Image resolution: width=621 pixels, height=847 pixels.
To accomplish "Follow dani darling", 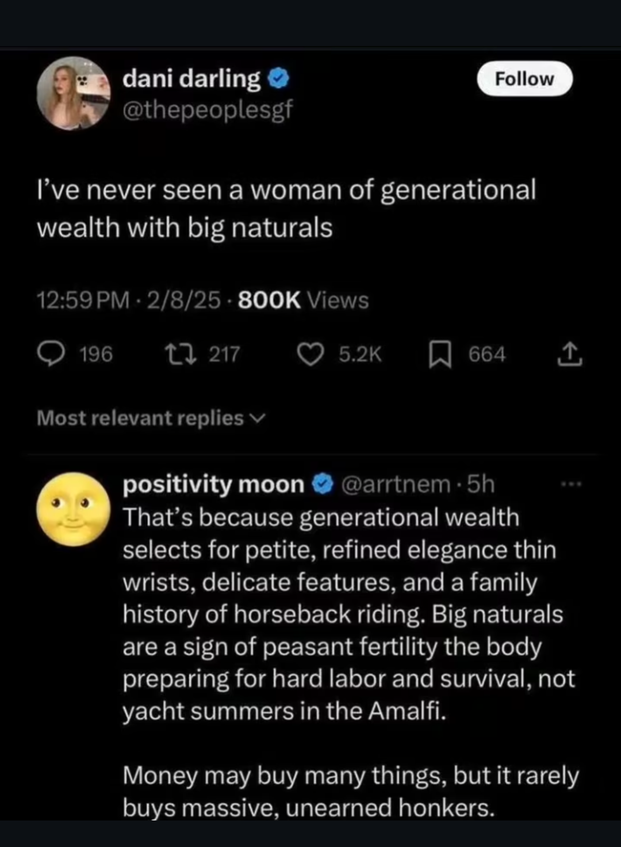I will pos(524,79).
